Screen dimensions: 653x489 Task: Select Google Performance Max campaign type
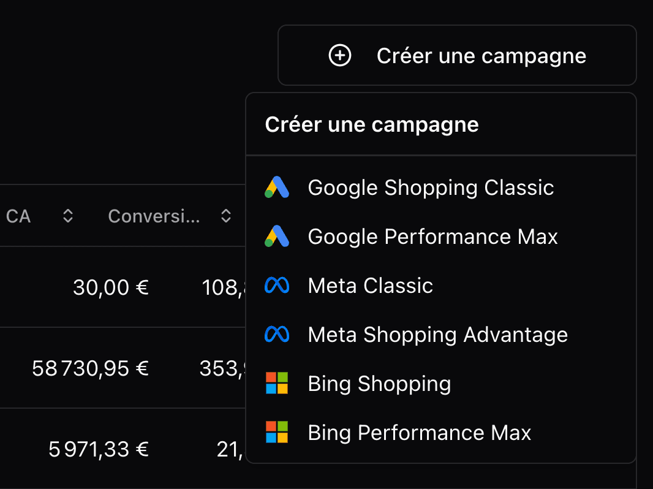[x=432, y=237]
